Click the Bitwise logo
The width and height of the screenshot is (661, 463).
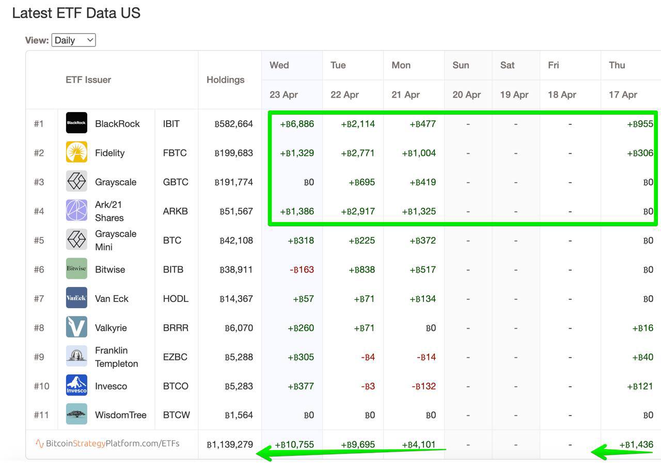pos(76,269)
